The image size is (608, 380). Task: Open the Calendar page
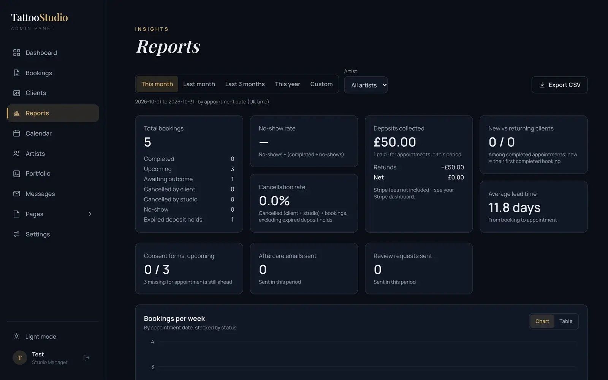point(53,133)
